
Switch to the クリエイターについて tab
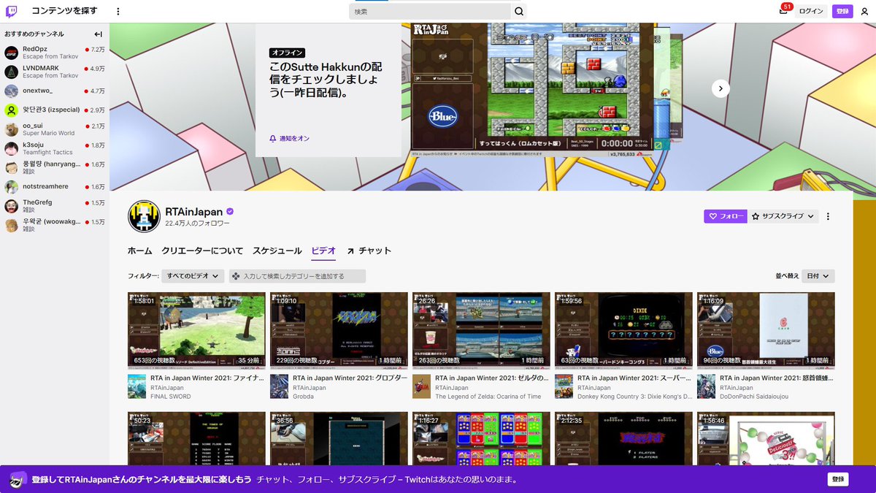click(202, 251)
